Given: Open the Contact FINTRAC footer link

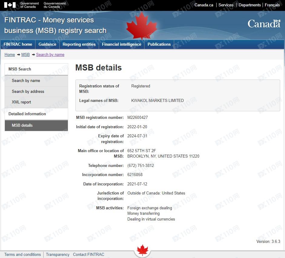Looking at the screenshot, I should (88, 255).
